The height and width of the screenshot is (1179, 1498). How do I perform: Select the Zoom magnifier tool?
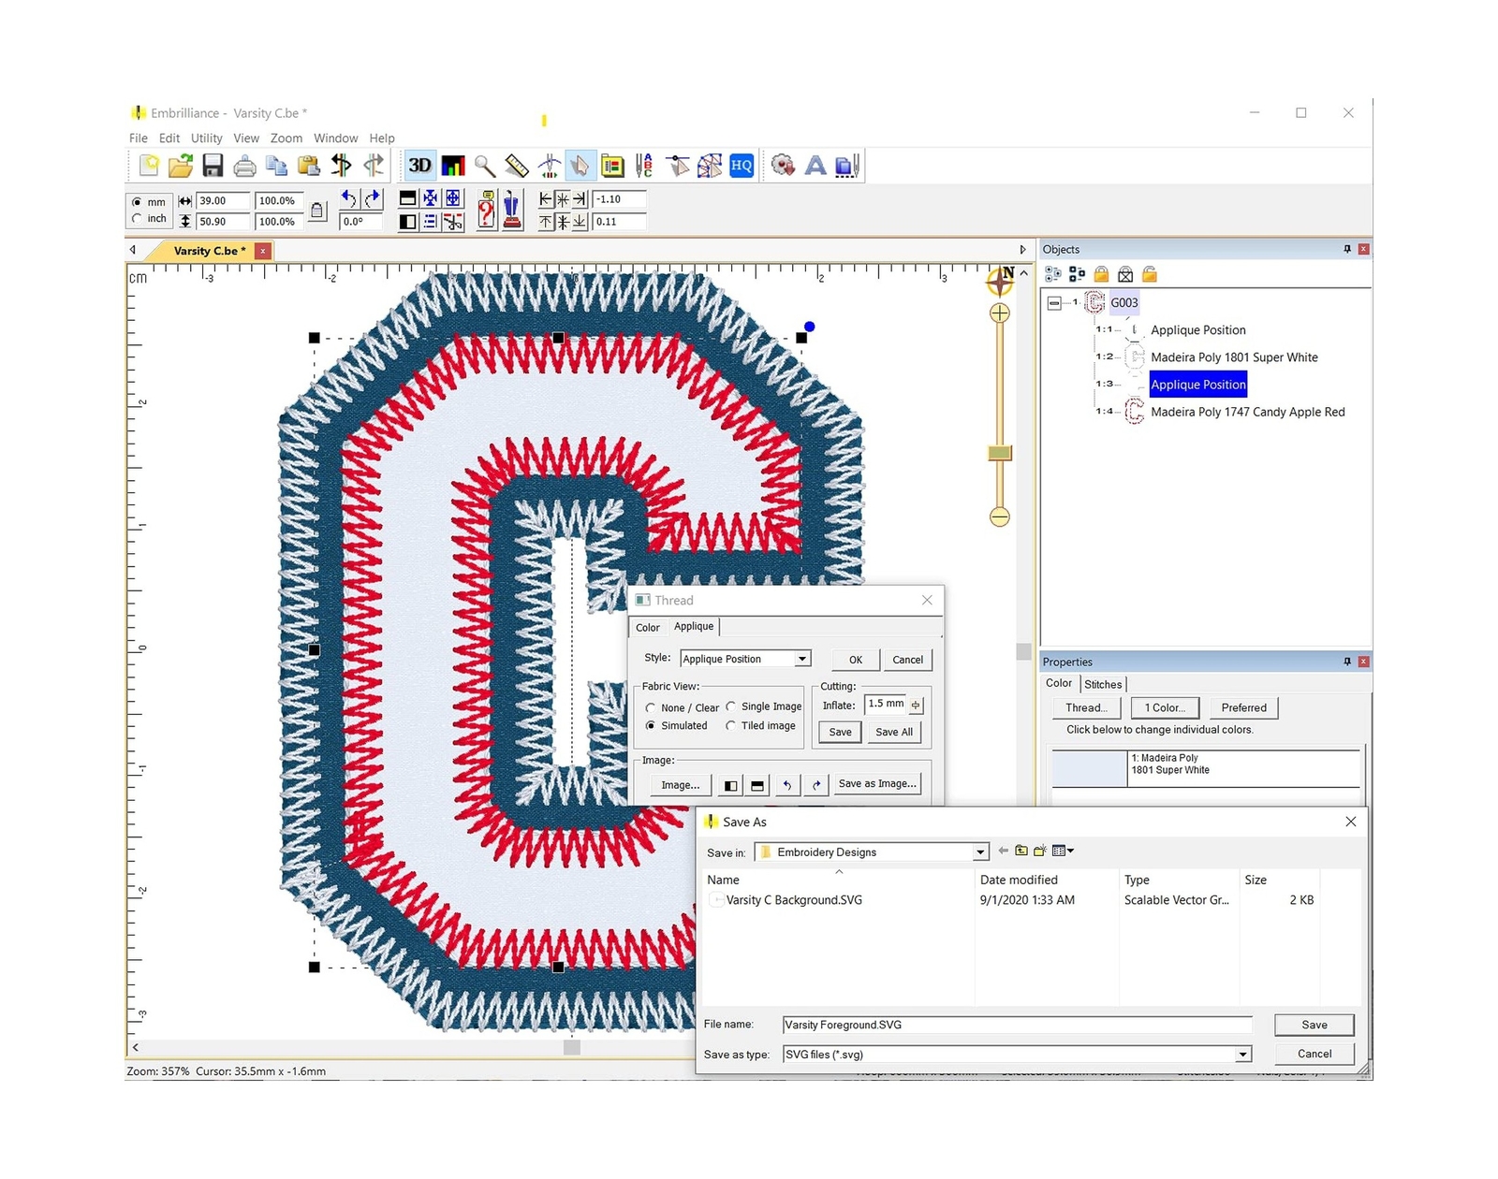point(484,166)
